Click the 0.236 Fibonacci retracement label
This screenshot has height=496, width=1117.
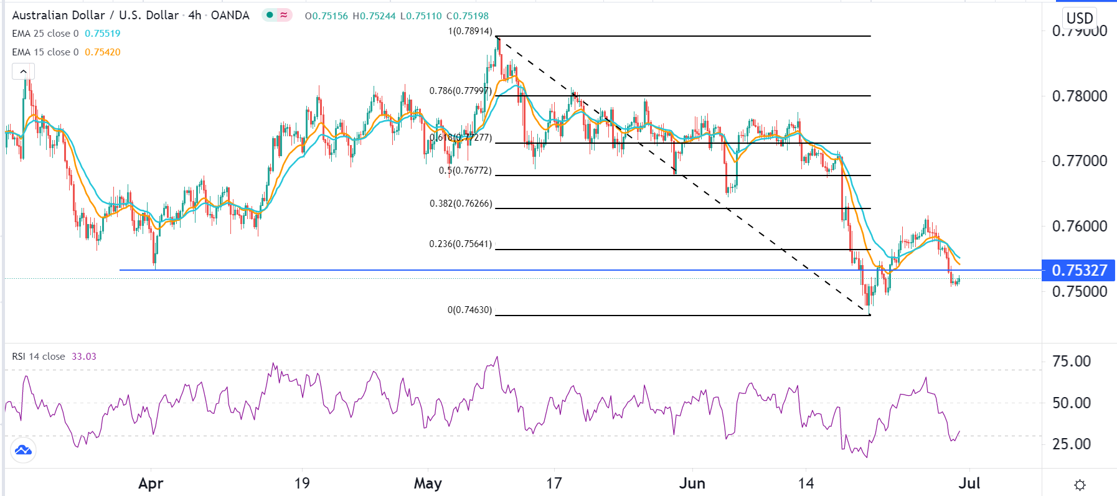pyautogui.click(x=460, y=244)
